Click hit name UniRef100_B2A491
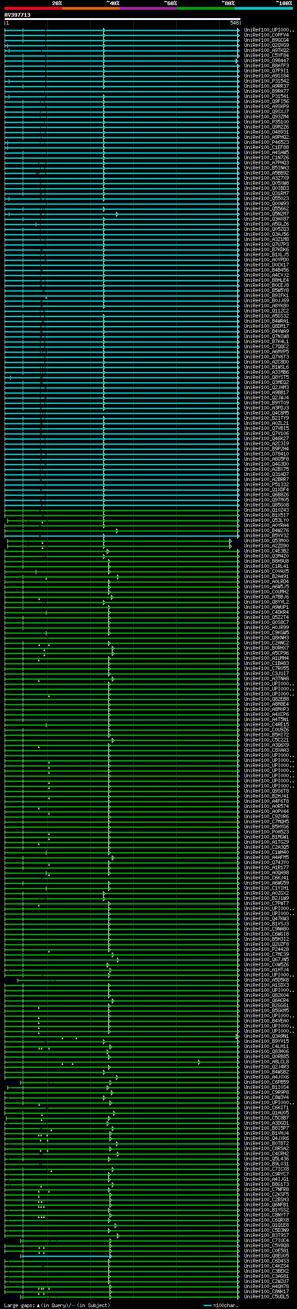The width and height of the screenshot is (297, 1309). 266,576
